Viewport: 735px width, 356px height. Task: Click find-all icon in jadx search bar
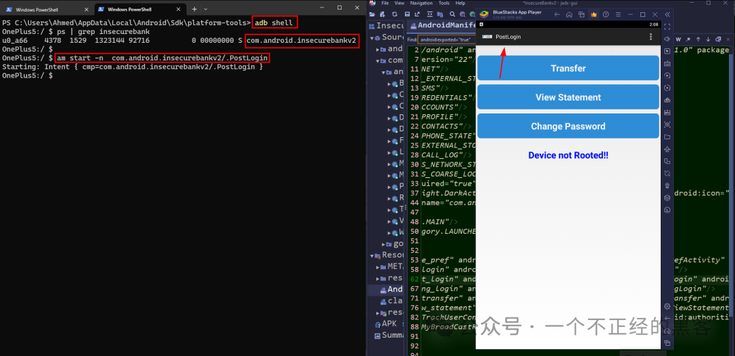(718, 39)
